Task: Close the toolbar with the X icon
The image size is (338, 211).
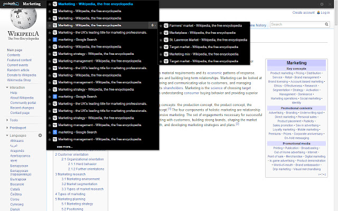Action: click(331, 4)
